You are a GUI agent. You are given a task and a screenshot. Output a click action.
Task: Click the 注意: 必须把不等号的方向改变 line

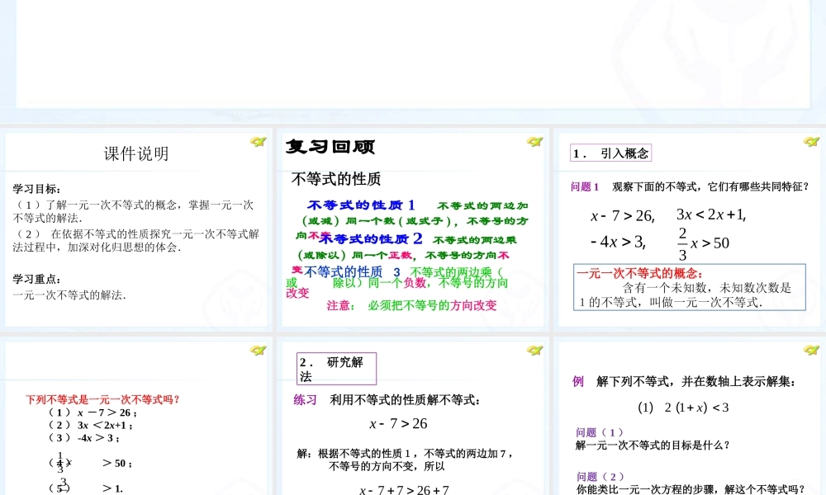(411, 305)
